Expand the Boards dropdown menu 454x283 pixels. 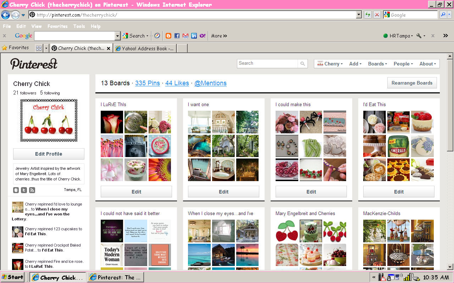click(x=377, y=64)
